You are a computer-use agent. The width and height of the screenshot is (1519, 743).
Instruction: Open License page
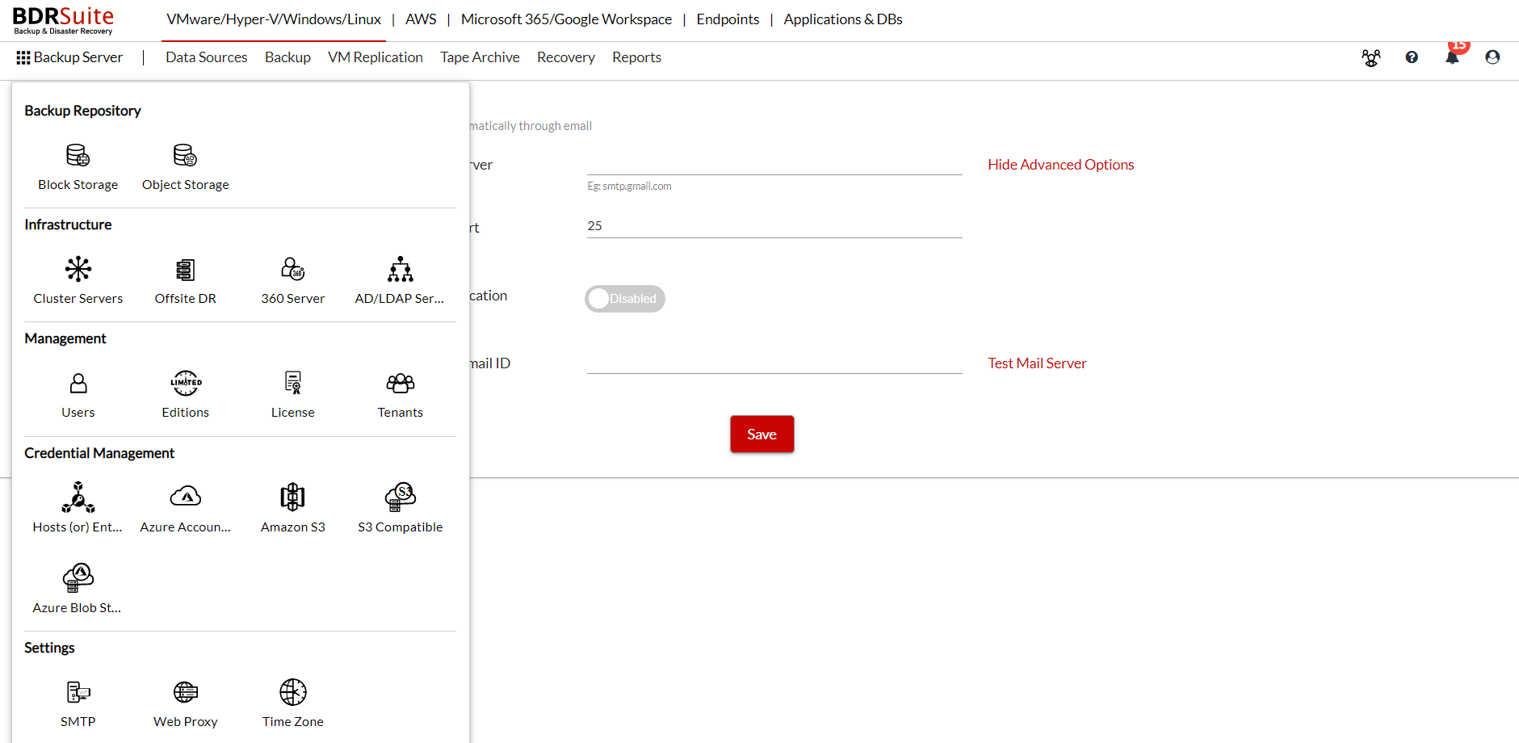pyautogui.click(x=293, y=395)
